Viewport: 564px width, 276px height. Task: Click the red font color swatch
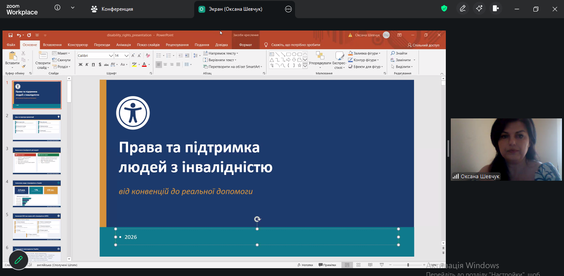point(144,64)
